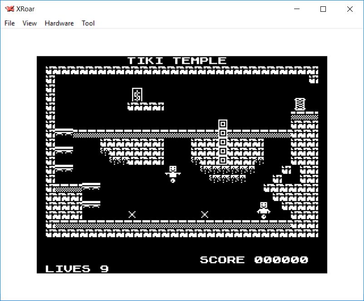Minimize the XRoar window
Viewport: 364px width, 301px height.
click(297, 9)
